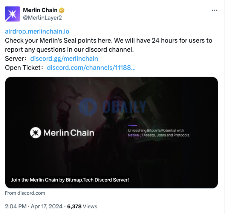Open the 2:04 PM timestamp
This screenshot has width=225, height=214.
pyautogui.click(x=16, y=206)
